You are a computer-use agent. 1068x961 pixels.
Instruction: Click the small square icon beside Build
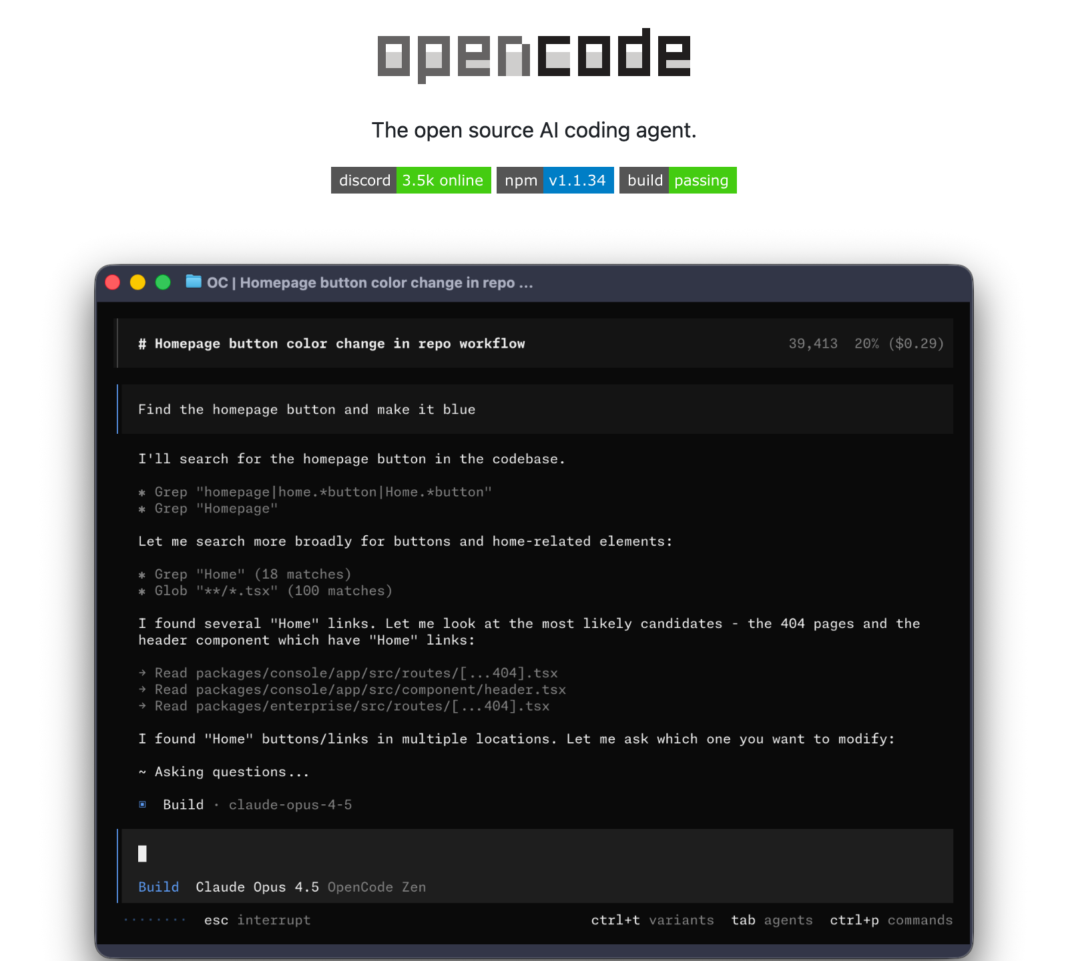point(142,805)
